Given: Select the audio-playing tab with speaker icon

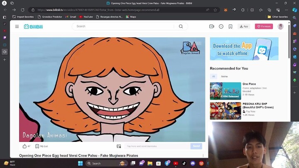Looking at the screenshot, I should click(x=5, y=51).
